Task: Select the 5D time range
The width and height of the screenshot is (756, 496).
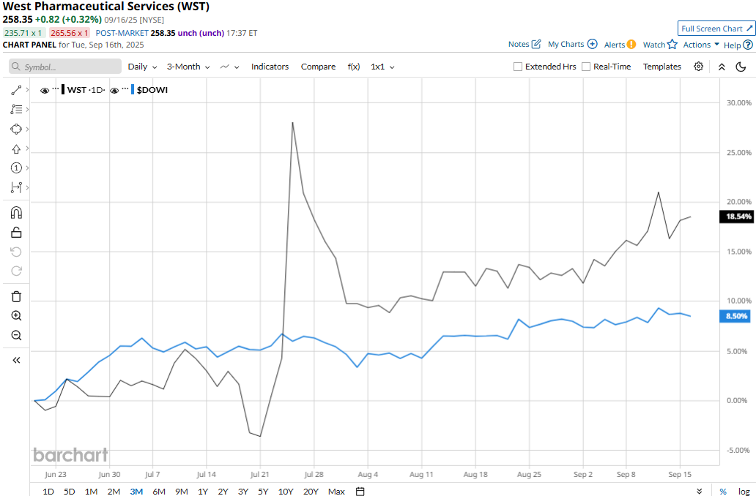Action: click(70, 491)
